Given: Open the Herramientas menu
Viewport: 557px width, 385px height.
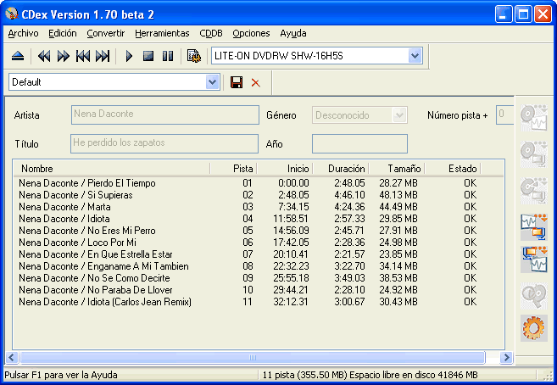Looking at the screenshot, I should pyautogui.click(x=162, y=33).
